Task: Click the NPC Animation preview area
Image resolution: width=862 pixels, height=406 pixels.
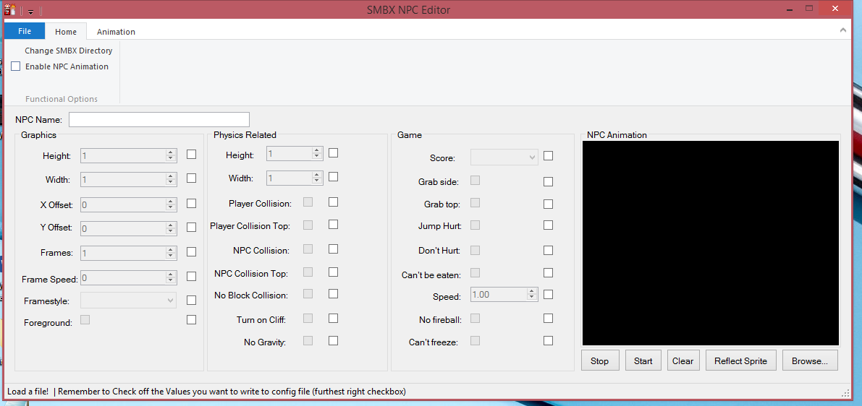Action: pyautogui.click(x=710, y=243)
